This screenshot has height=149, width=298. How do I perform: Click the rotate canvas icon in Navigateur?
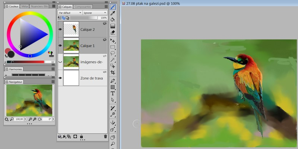39,119
